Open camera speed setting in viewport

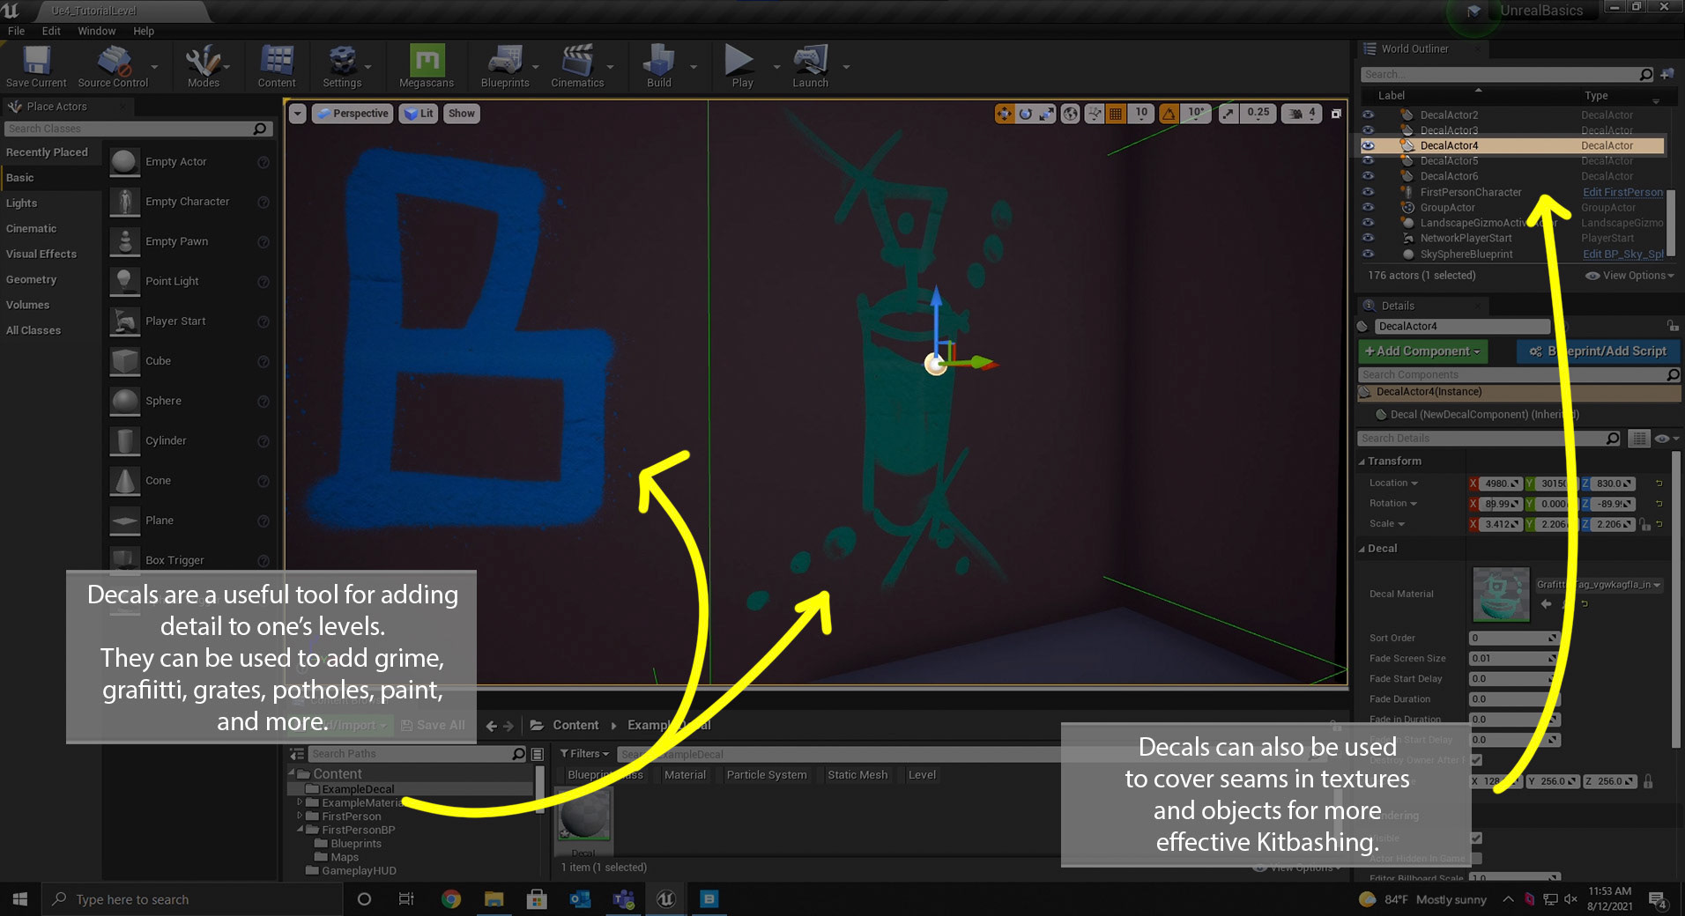(x=1301, y=114)
